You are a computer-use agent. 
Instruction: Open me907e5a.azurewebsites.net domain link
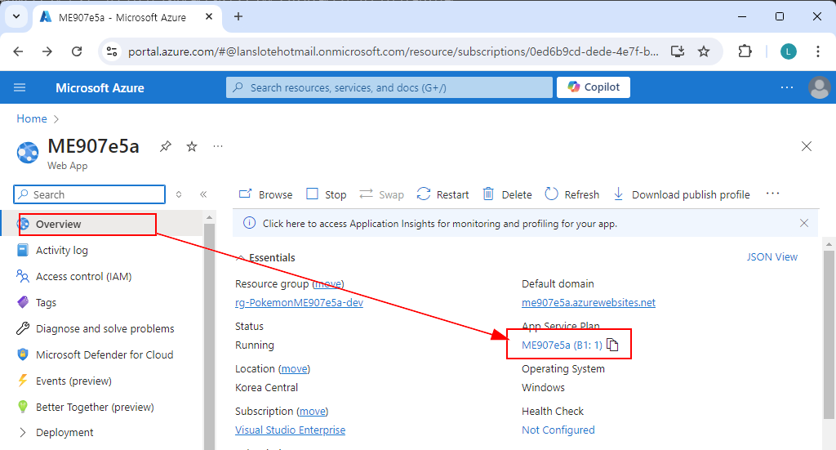click(589, 302)
